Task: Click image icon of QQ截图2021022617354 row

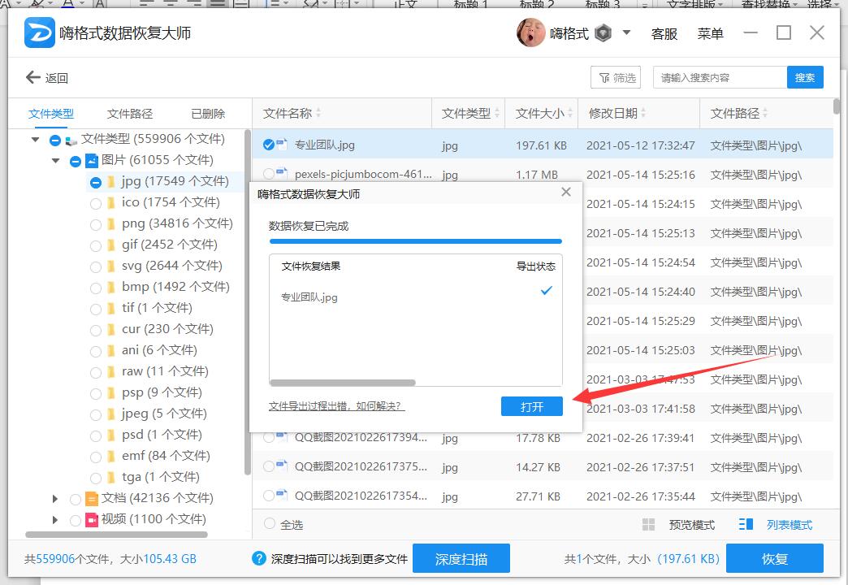Action: pyautogui.click(x=282, y=494)
